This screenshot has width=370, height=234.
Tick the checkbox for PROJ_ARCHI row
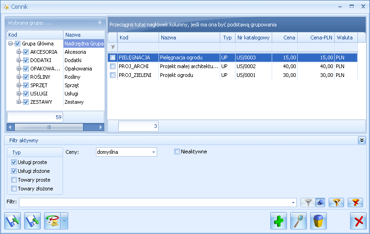(113, 66)
